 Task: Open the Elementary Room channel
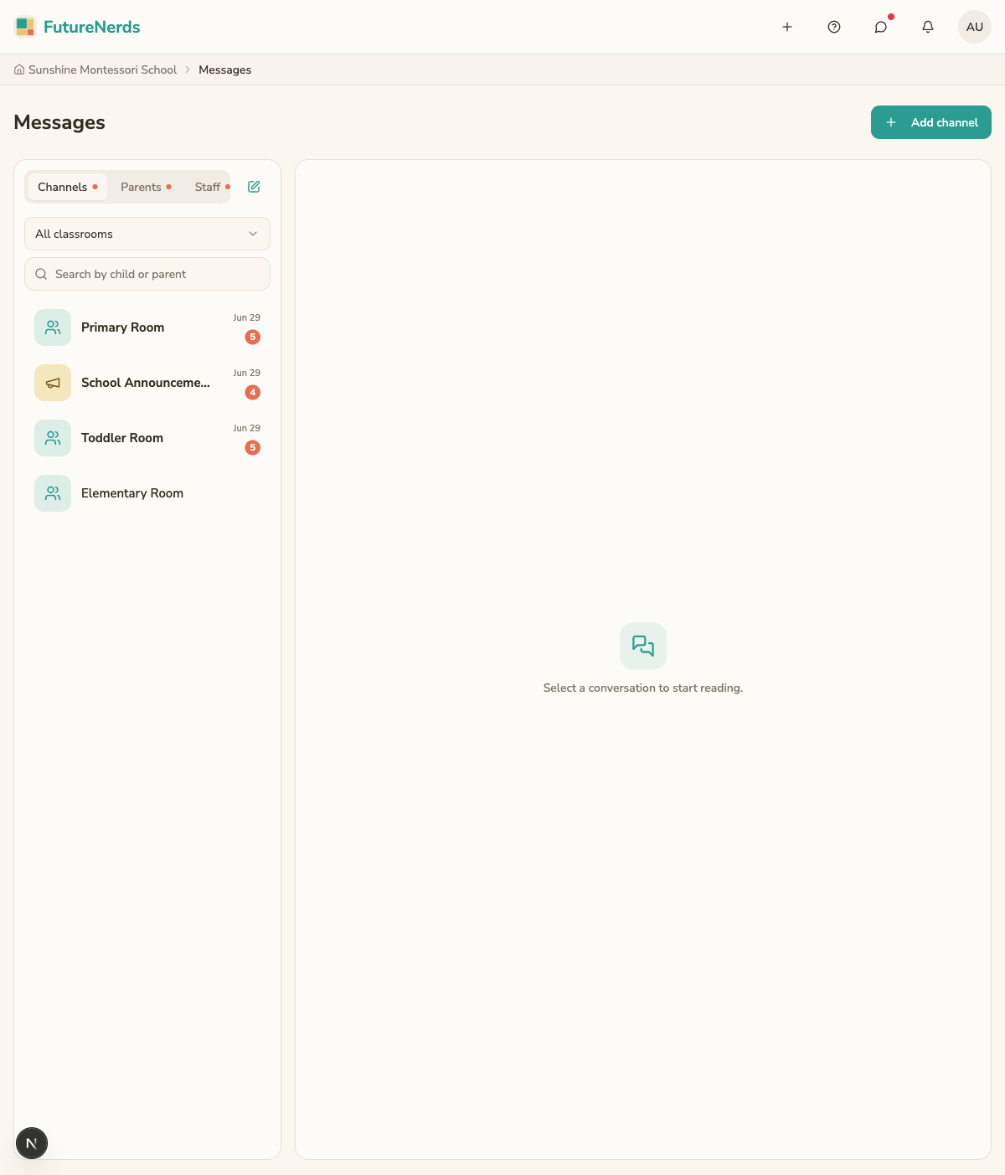click(147, 493)
